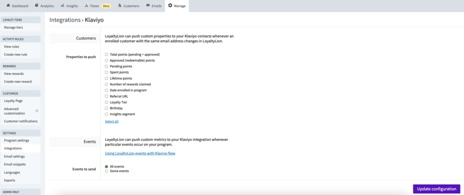Switch to the Emails tab

(154, 6)
